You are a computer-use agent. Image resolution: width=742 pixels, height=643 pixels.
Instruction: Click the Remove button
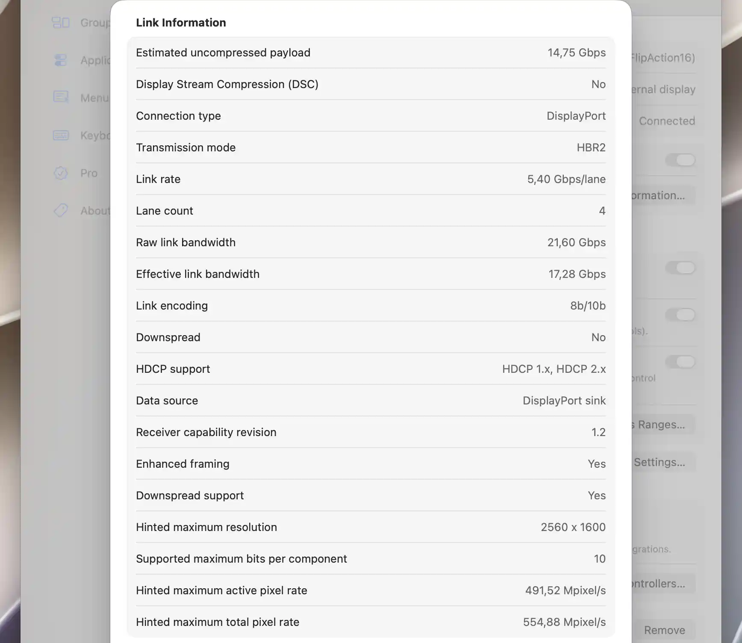pyautogui.click(x=664, y=630)
